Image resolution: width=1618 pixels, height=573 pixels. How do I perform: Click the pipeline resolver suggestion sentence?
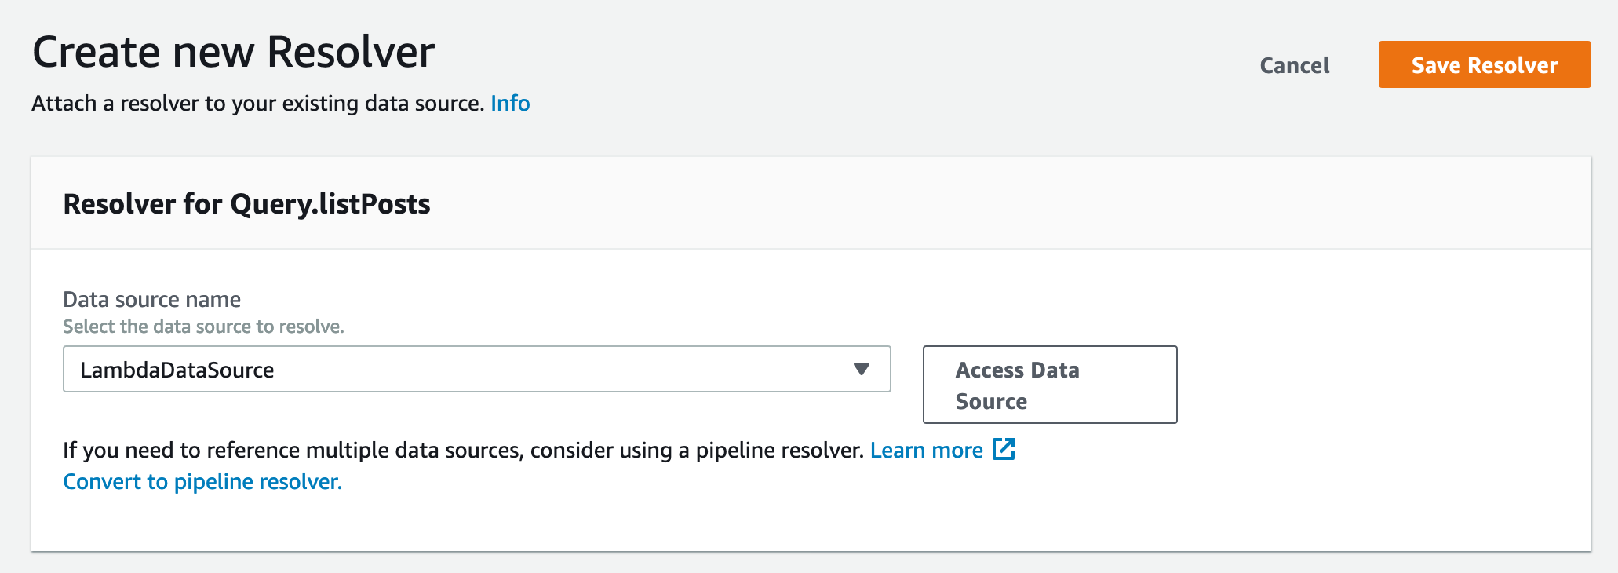click(463, 450)
